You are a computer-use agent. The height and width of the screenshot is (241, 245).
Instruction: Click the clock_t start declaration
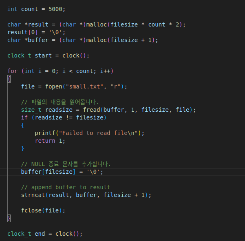[x=48, y=55]
